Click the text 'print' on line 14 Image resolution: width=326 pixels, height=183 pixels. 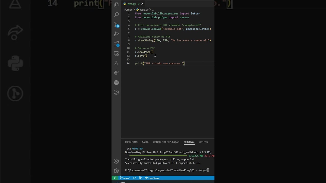pos(139,64)
